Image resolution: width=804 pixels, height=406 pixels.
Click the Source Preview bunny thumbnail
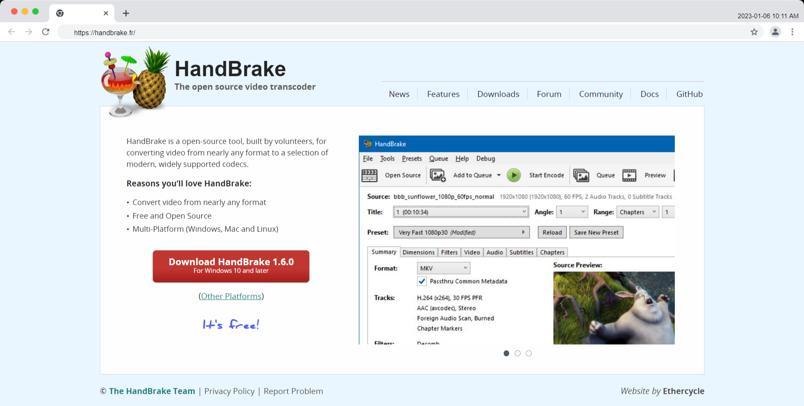(614, 308)
